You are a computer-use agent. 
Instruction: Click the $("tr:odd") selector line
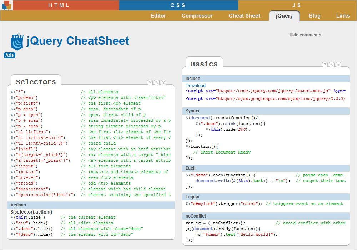[x=71, y=183]
